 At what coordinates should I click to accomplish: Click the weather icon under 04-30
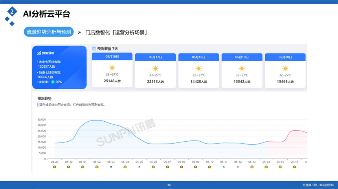(x=68, y=167)
